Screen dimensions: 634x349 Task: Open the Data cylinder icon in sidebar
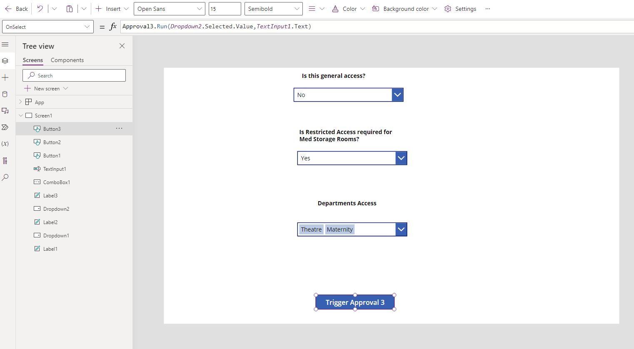click(5, 94)
